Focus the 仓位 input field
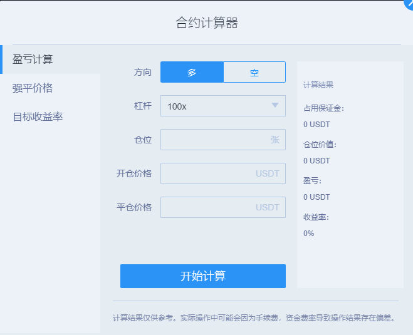The image size is (413, 335). 223,140
